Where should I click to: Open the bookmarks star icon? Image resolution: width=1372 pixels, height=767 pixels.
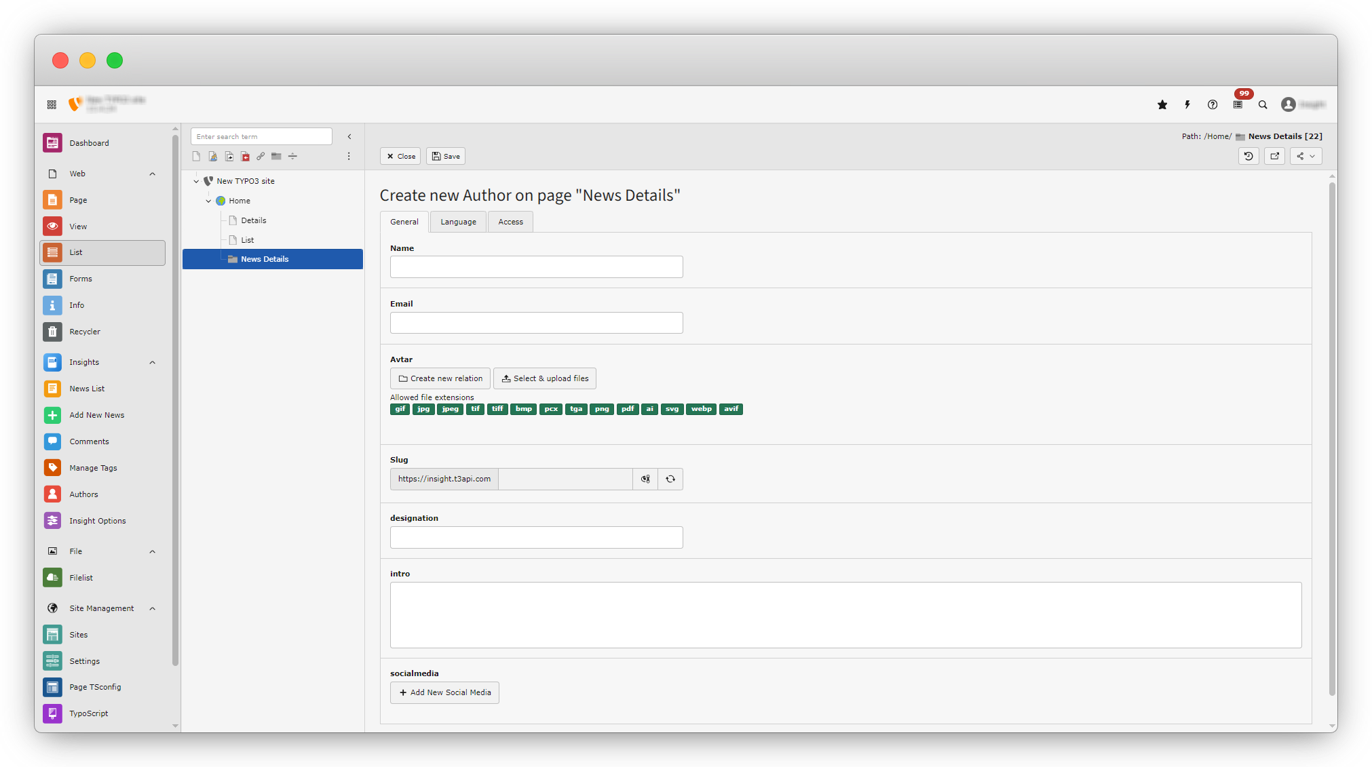point(1162,104)
